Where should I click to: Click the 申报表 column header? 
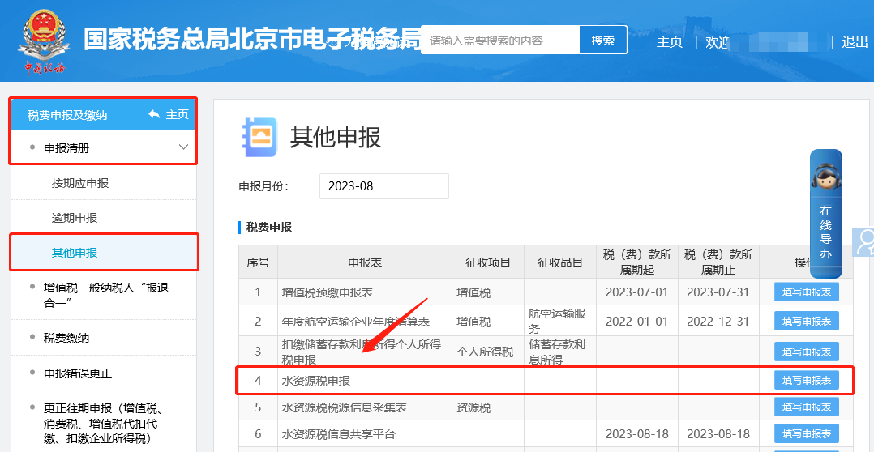[x=365, y=262]
